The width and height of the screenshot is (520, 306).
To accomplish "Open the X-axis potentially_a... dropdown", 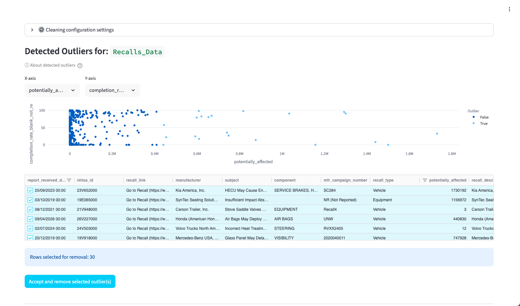I will [x=52, y=90].
